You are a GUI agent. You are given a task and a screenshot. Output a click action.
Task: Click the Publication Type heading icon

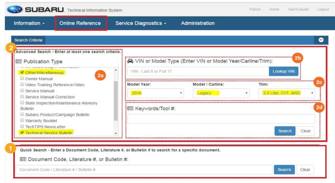click(18, 61)
